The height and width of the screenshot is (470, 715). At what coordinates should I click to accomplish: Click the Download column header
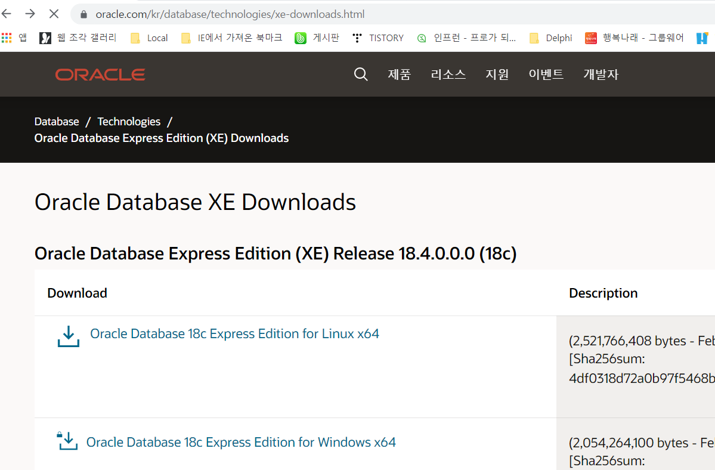(78, 293)
